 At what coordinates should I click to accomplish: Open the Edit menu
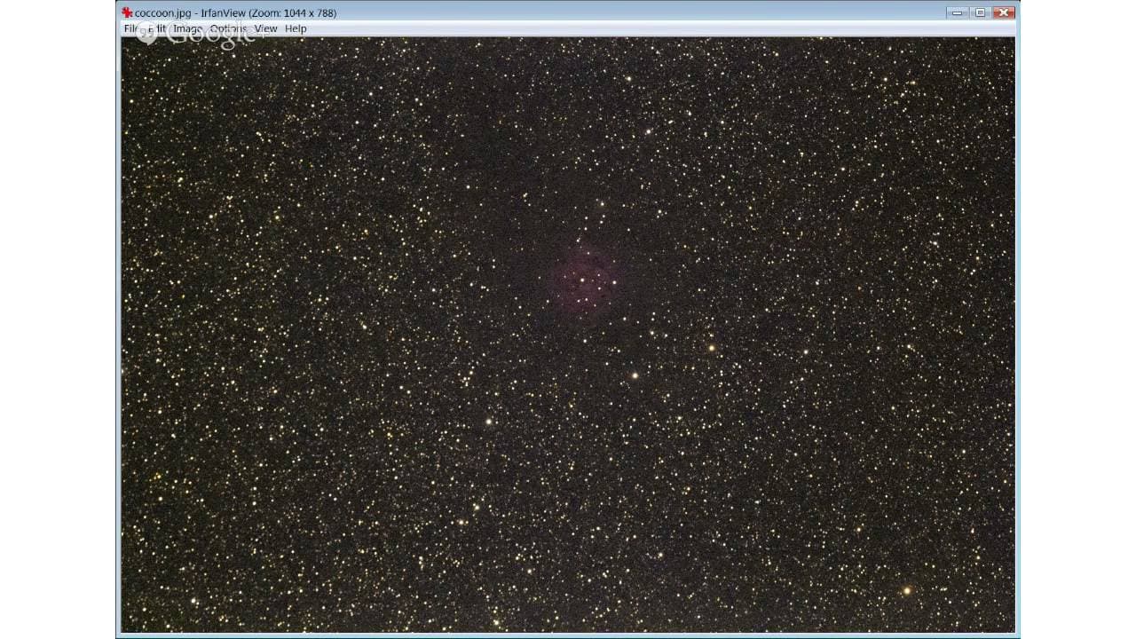[x=156, y=28]
